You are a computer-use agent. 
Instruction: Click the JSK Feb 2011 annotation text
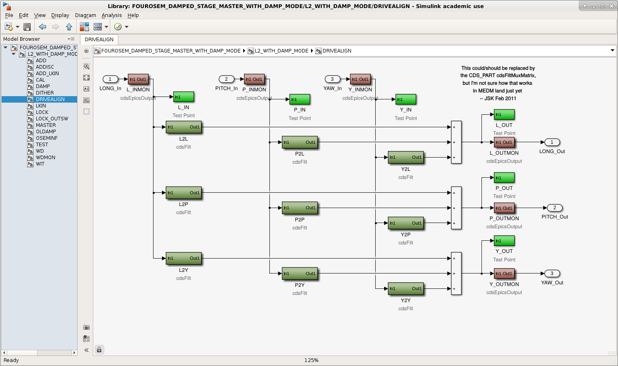[x=498, y=99]
